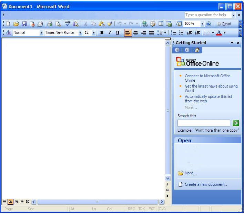Image resolution: width=244 pixels, height=214 pixels.
Task: Toggle underline formatting
Action: pos(118,33)
